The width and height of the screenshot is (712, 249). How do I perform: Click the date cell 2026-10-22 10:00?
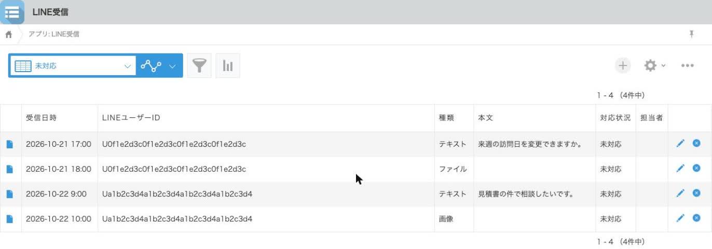(x=59, y=219)
